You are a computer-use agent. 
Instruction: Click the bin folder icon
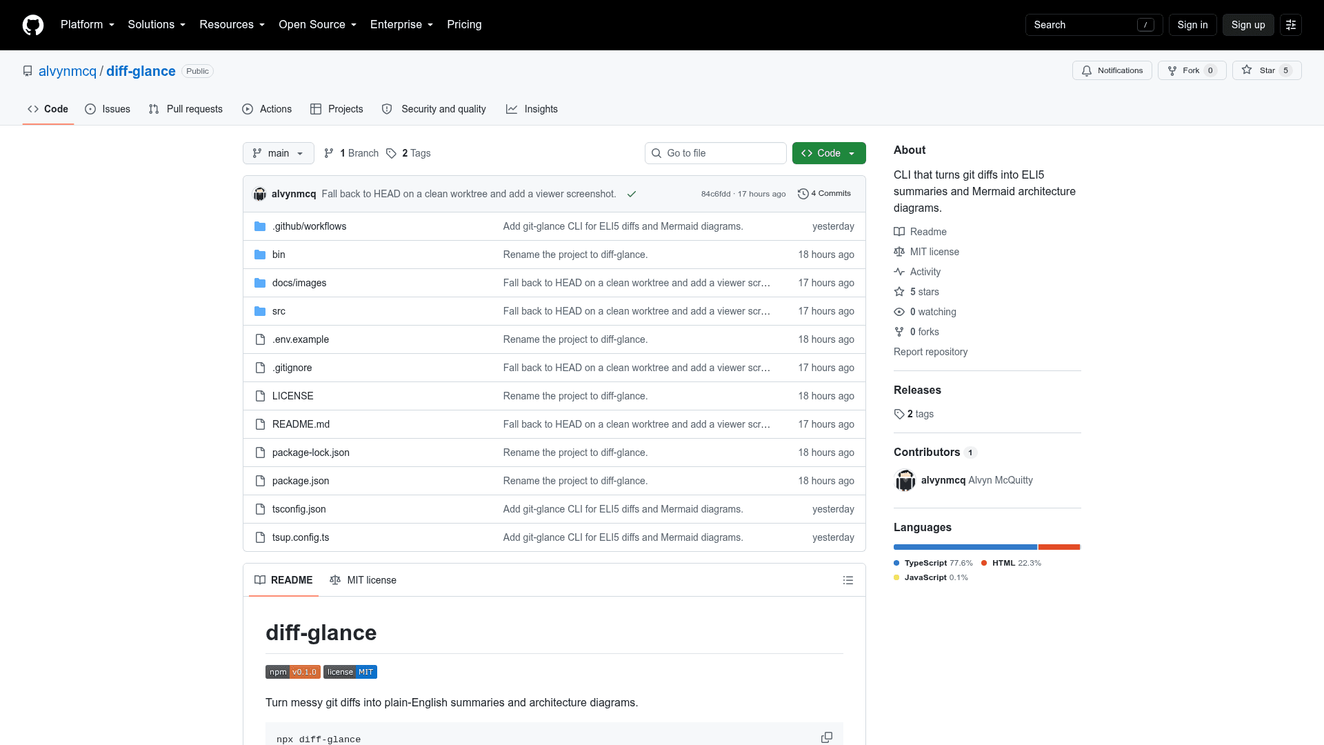coord(260,255)
